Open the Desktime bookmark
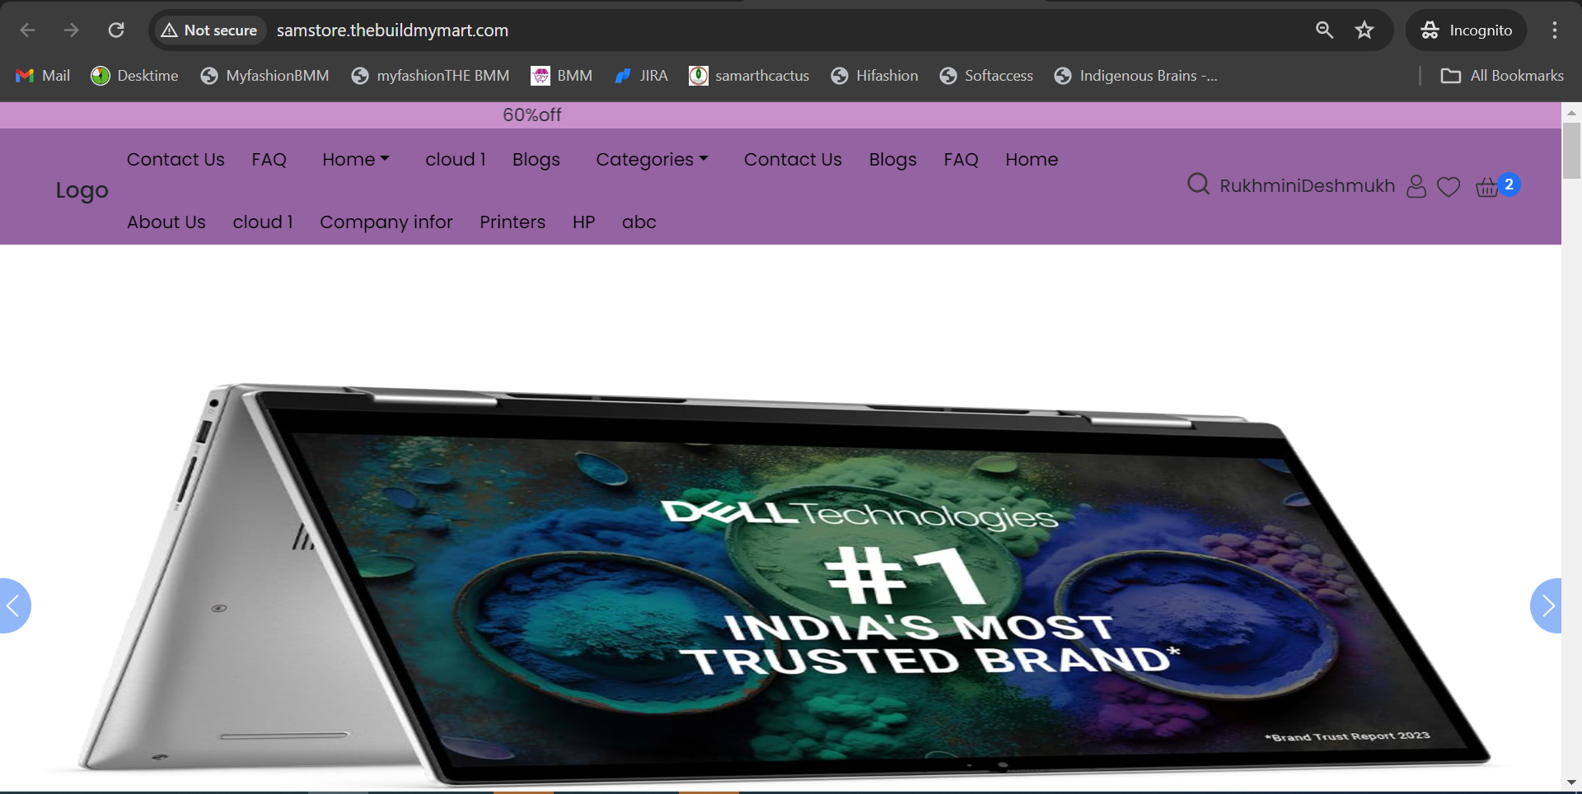 pyautogui.click(x=134, y=76)
